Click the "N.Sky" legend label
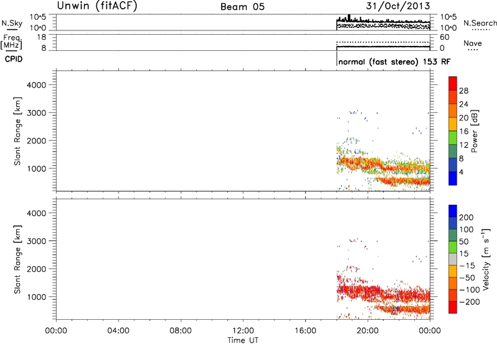 coord(12,23)
